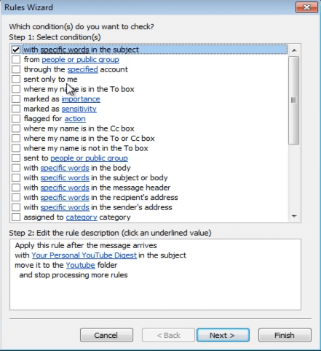
Task: Click the conditions list scrollbar thumb
Action: tap(294, 100)
